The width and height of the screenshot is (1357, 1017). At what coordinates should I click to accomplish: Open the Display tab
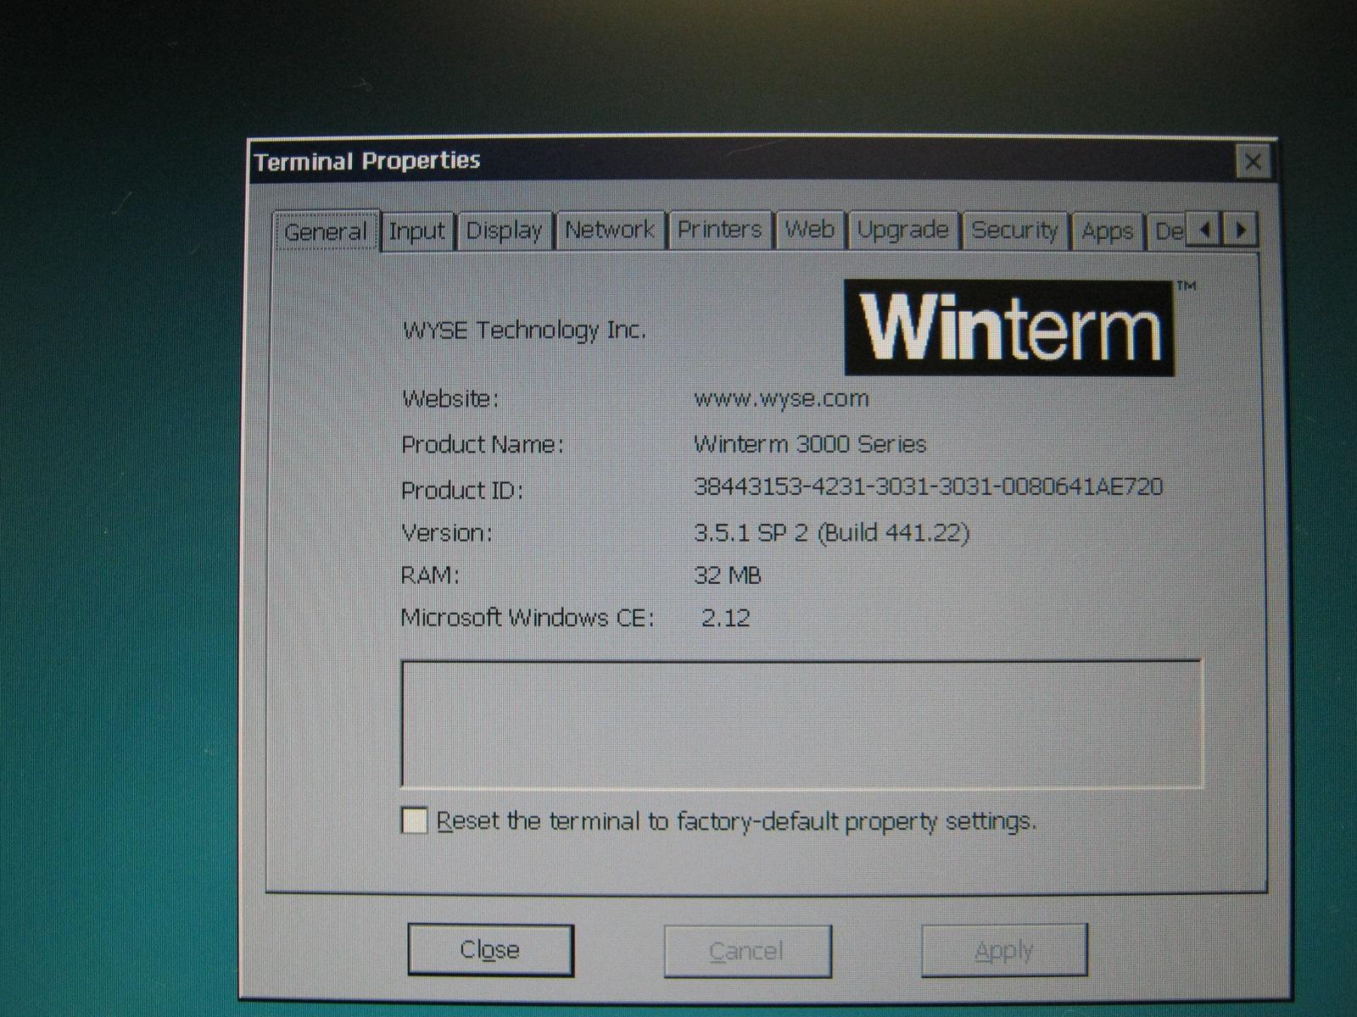pyautogui.click(x=505, y=231)
